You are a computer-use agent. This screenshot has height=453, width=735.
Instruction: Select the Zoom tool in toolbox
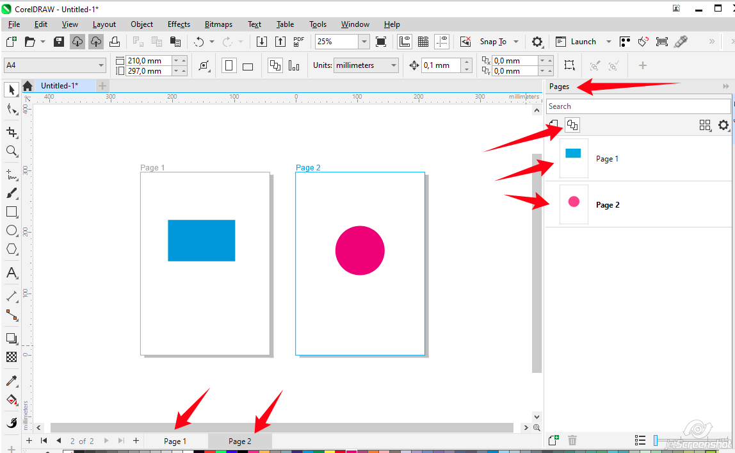tap(12, 151)
